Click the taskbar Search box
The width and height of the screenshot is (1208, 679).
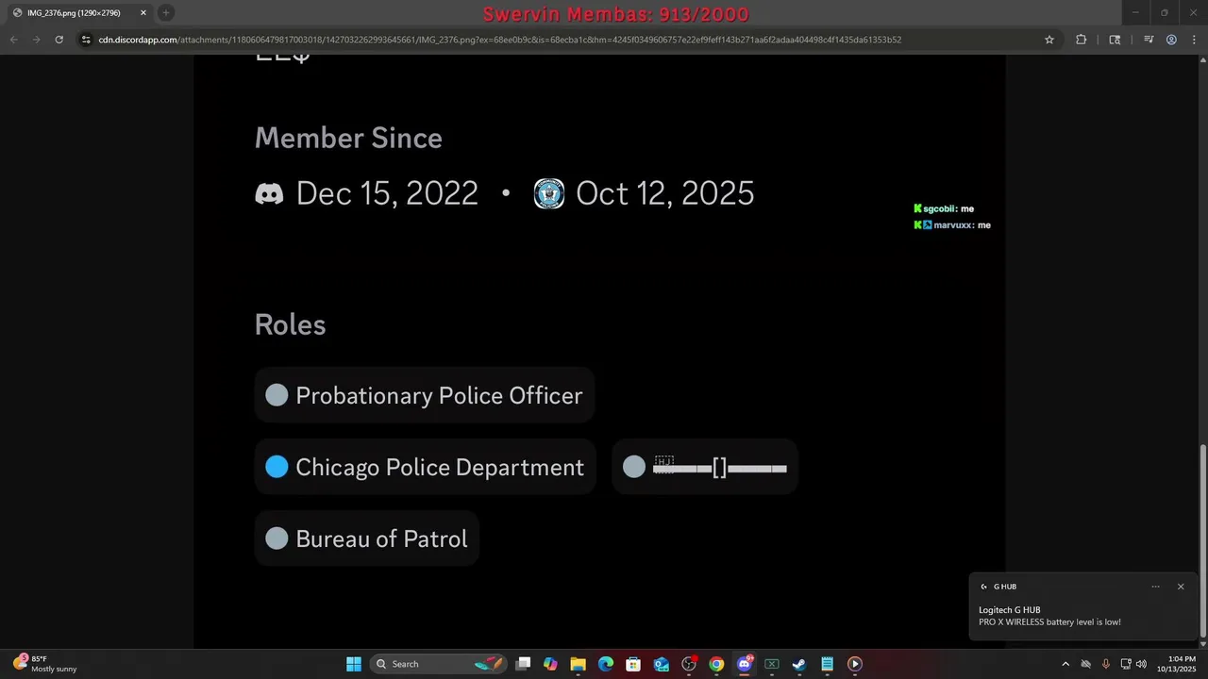[439, 664]
